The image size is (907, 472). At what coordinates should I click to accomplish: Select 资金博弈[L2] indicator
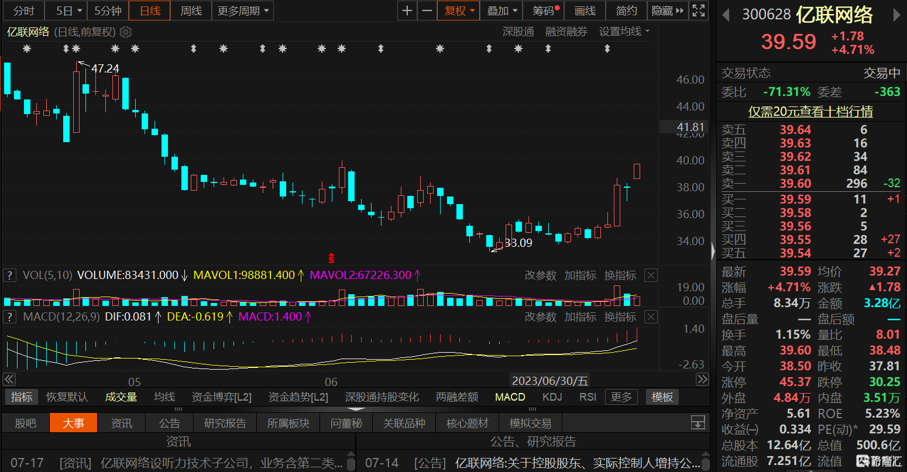click(x=222, y=397)
